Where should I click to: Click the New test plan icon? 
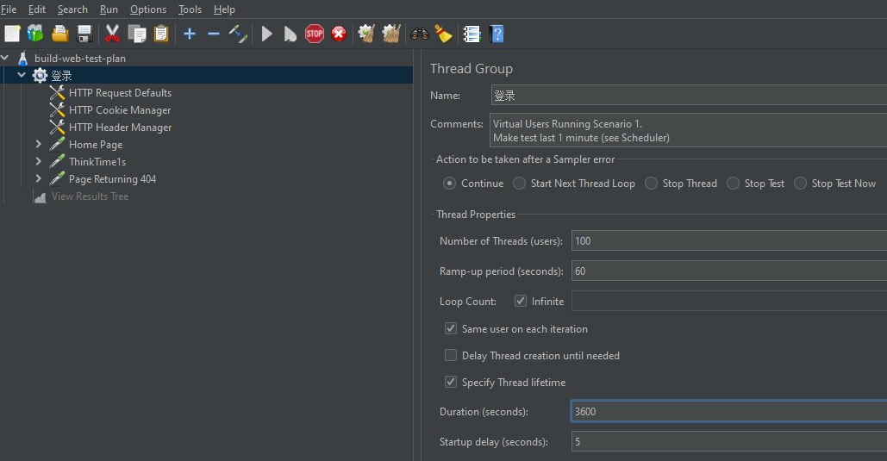pos(12,34)
